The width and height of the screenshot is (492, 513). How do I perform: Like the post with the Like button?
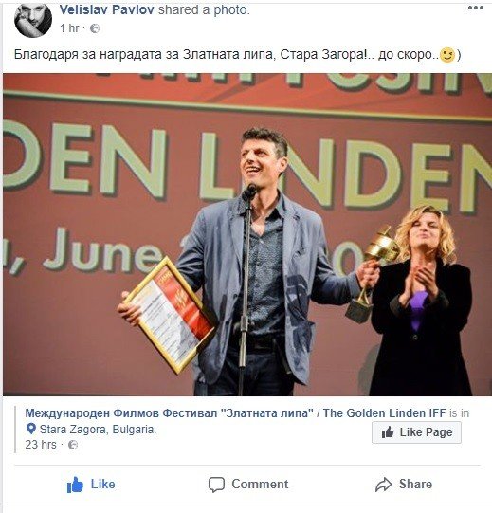click(91, 485)
